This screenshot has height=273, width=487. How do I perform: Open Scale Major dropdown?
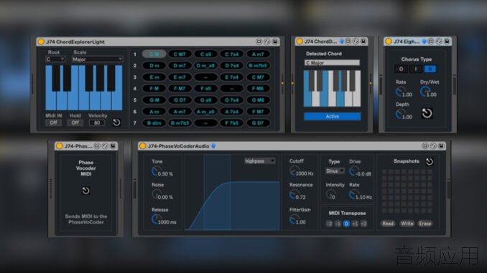[97, 59]
